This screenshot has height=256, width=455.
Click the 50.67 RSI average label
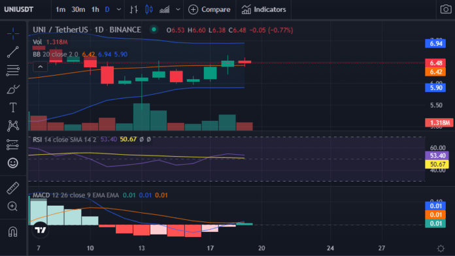[x=437, y=165]
